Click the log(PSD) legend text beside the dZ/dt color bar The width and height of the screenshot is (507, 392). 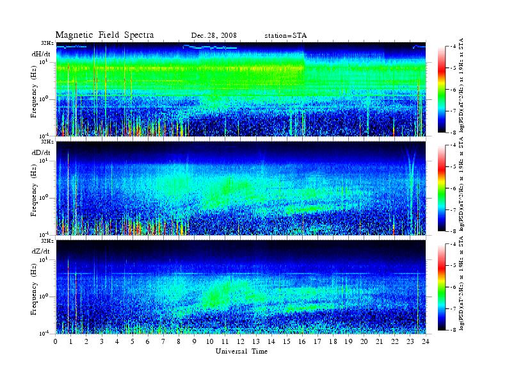click(x=462, y=283)
